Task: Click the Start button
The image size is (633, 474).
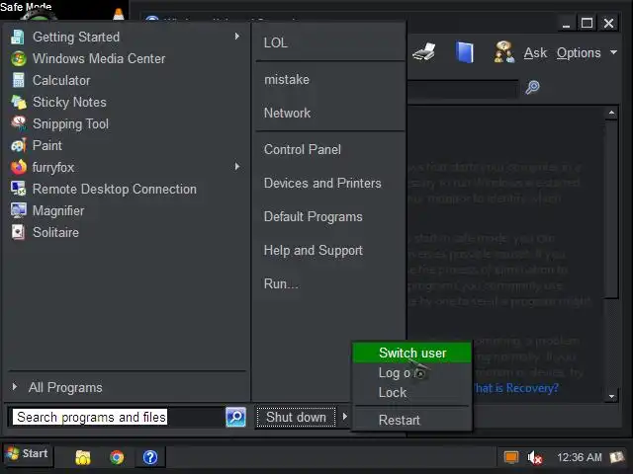Action: 28,454
